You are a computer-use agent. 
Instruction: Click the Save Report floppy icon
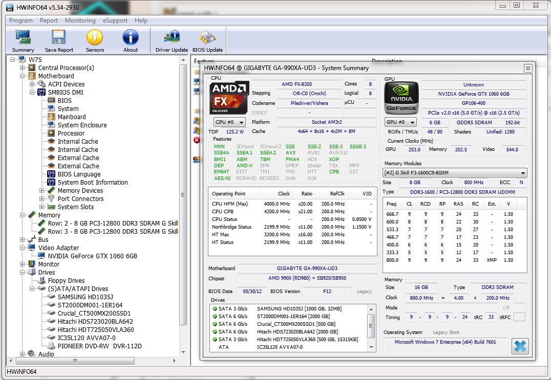(59, 41)
